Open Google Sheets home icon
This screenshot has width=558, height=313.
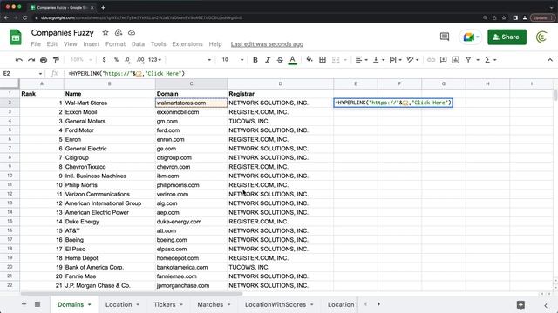tap(16, 37)
